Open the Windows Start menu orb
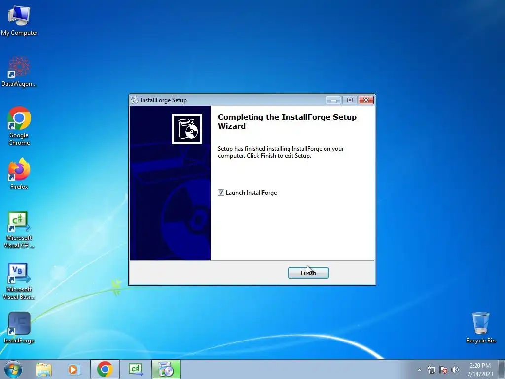 coord(13,369)
